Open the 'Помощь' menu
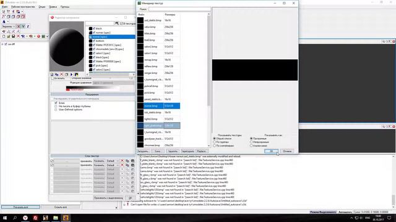 (x=65, y=7)
